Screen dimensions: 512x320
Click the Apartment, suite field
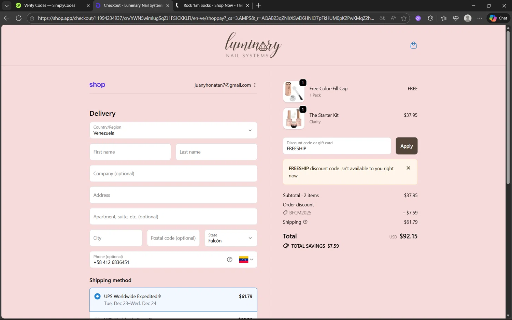173,217
